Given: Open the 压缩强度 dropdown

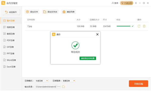Looking at the screenshot, I should [69, 81].
